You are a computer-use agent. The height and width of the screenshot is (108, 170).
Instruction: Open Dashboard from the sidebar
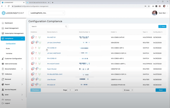(9, 23)
